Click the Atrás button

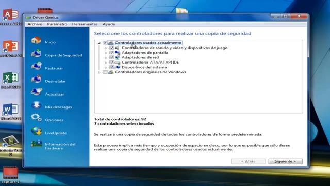(248, 161)
